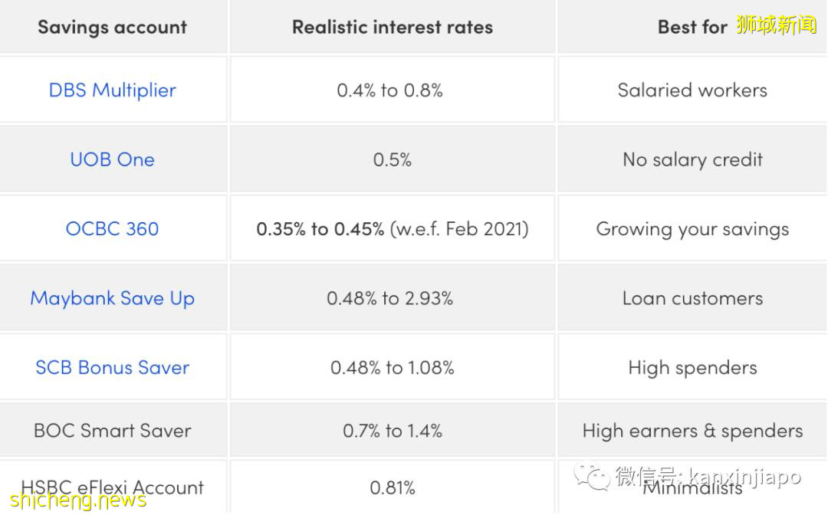Click the High earners & spenders cell
This screenshot has height=515, width=828.
click(692, 431)
